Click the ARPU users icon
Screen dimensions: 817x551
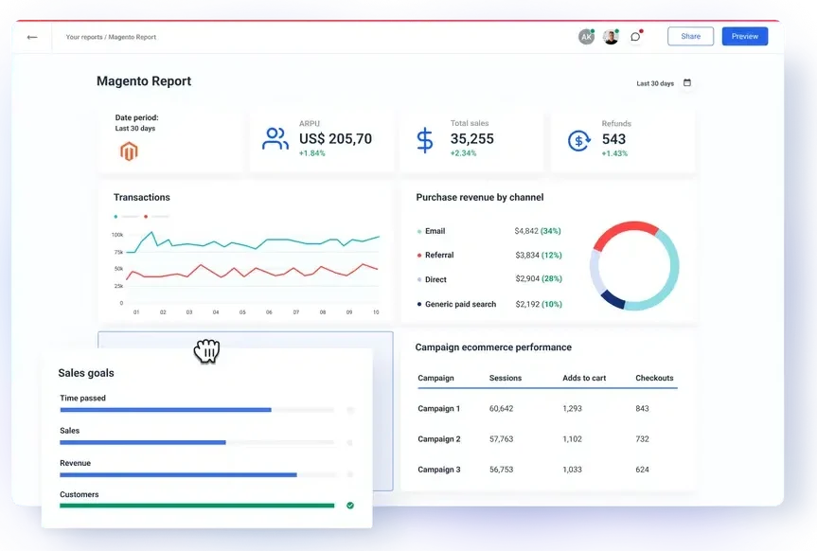[x=275, y=139]
